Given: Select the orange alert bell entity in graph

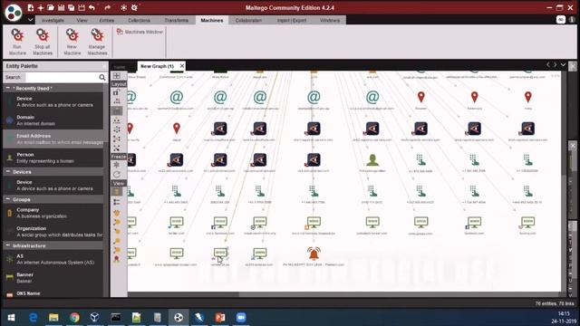Looking at the screenshot, I should pyautogui.click(x=314, y=254).
